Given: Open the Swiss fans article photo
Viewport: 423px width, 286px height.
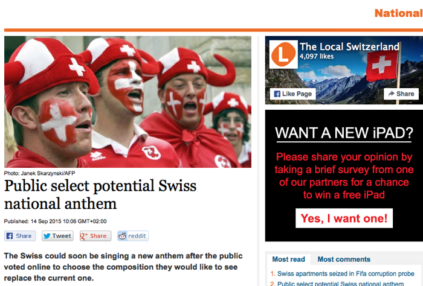Looking at the screenshot, I should (128, 102).
